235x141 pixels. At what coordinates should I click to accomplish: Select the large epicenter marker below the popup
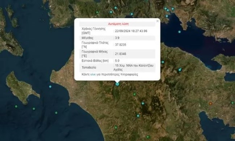pos(117,84)
